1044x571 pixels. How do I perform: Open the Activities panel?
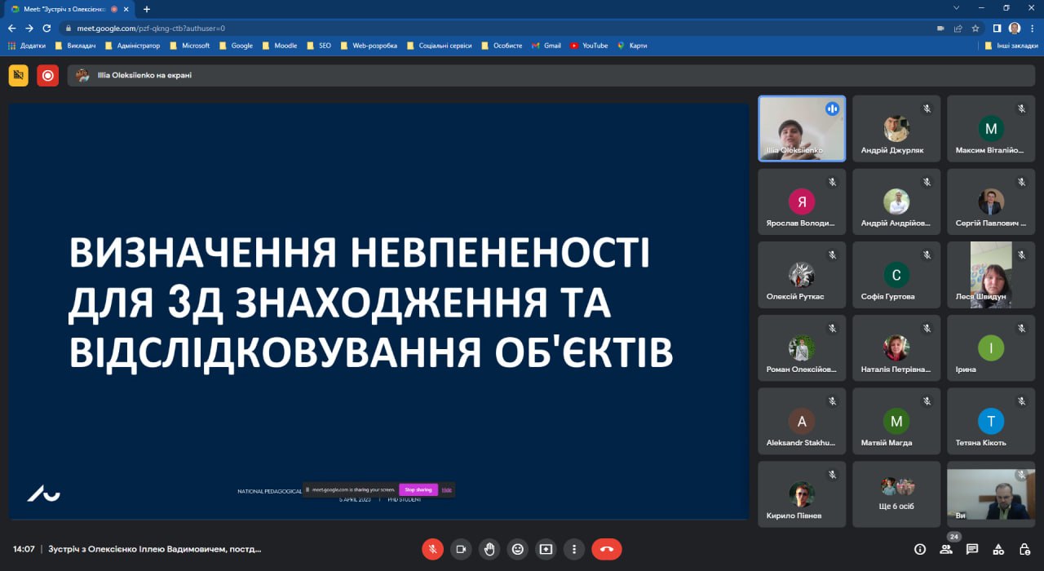click(999, 549)
